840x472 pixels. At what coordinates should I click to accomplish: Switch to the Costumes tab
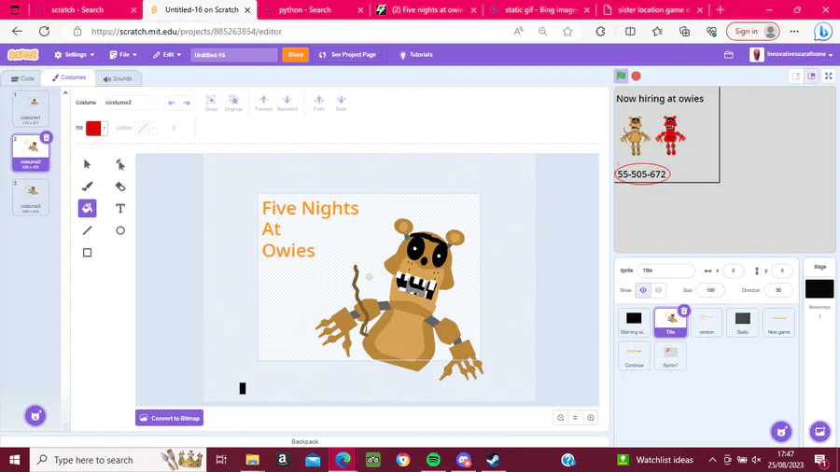(69, 77)
